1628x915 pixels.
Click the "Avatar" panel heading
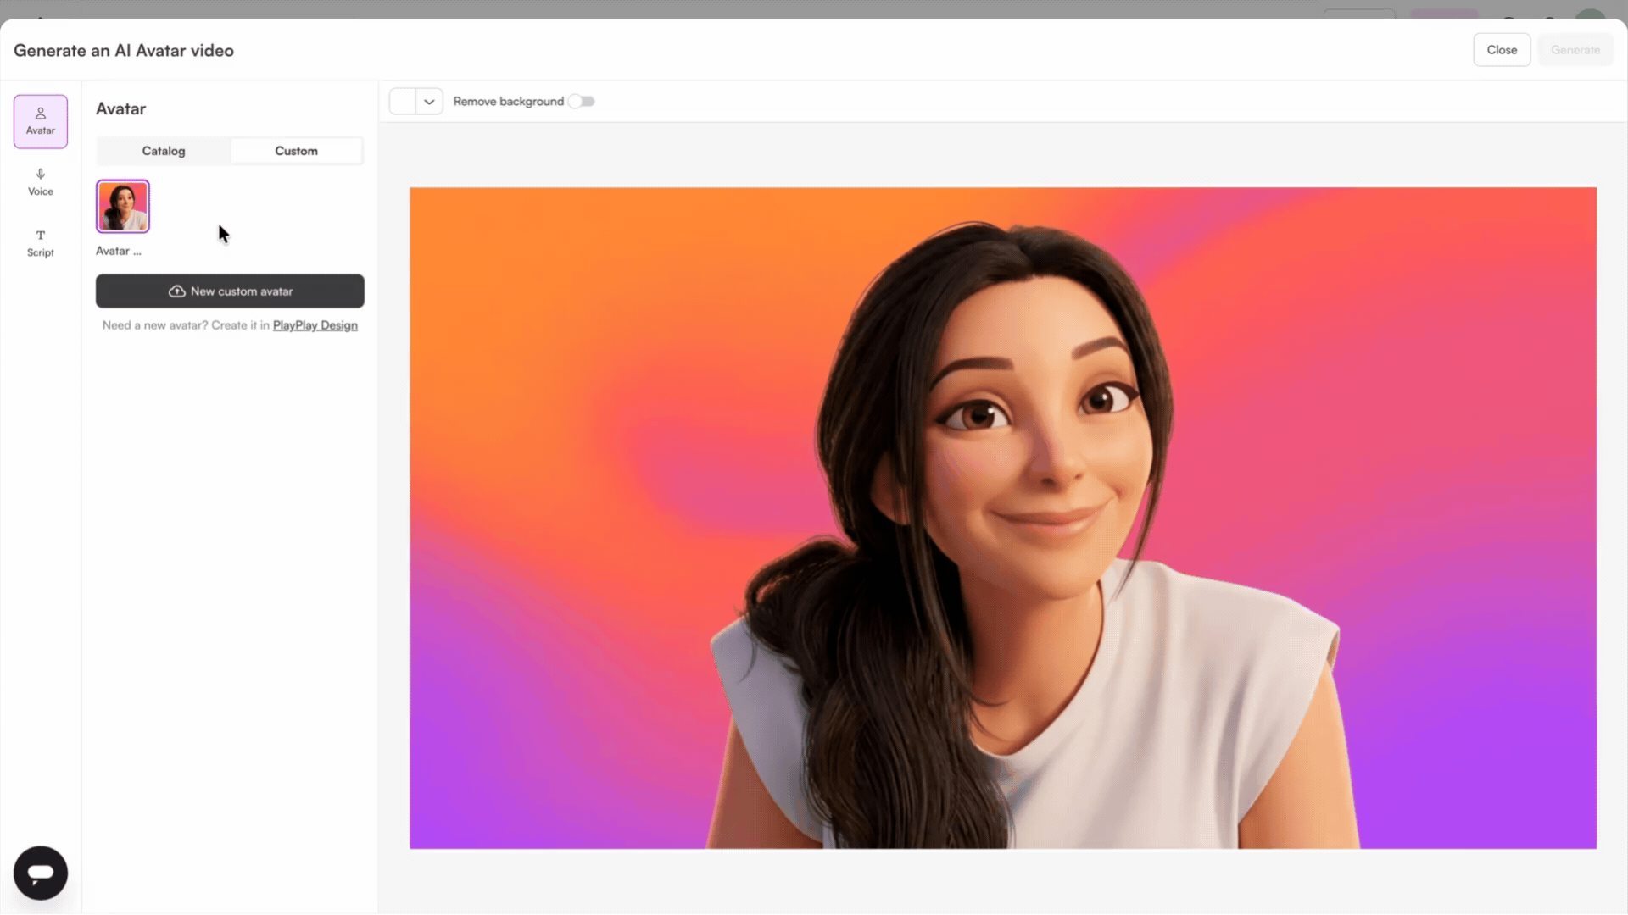120,108
